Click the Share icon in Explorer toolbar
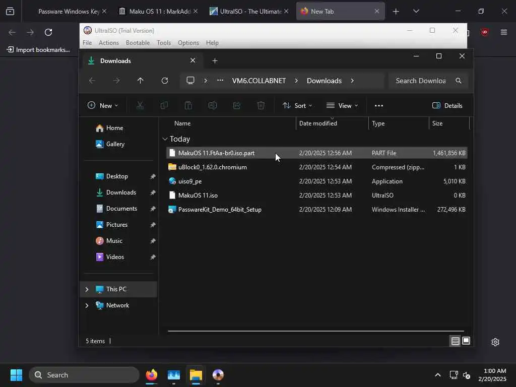Viewport: 516px width, 387px height. (x=237, y=105)
